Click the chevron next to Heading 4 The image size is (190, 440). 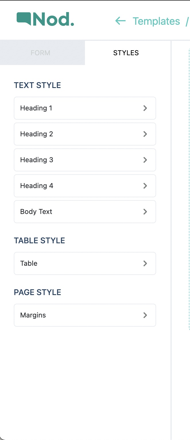[145, 186]
